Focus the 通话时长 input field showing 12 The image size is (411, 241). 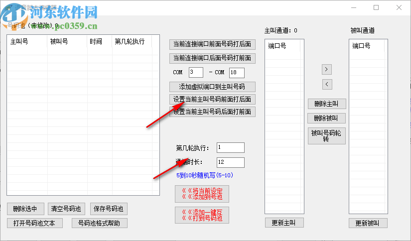click(230, 162)
